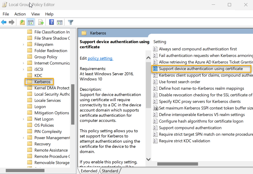Click the scroll-down arrow of the description pane
This screenshot has width=253, height=174.
pos(148,159)
